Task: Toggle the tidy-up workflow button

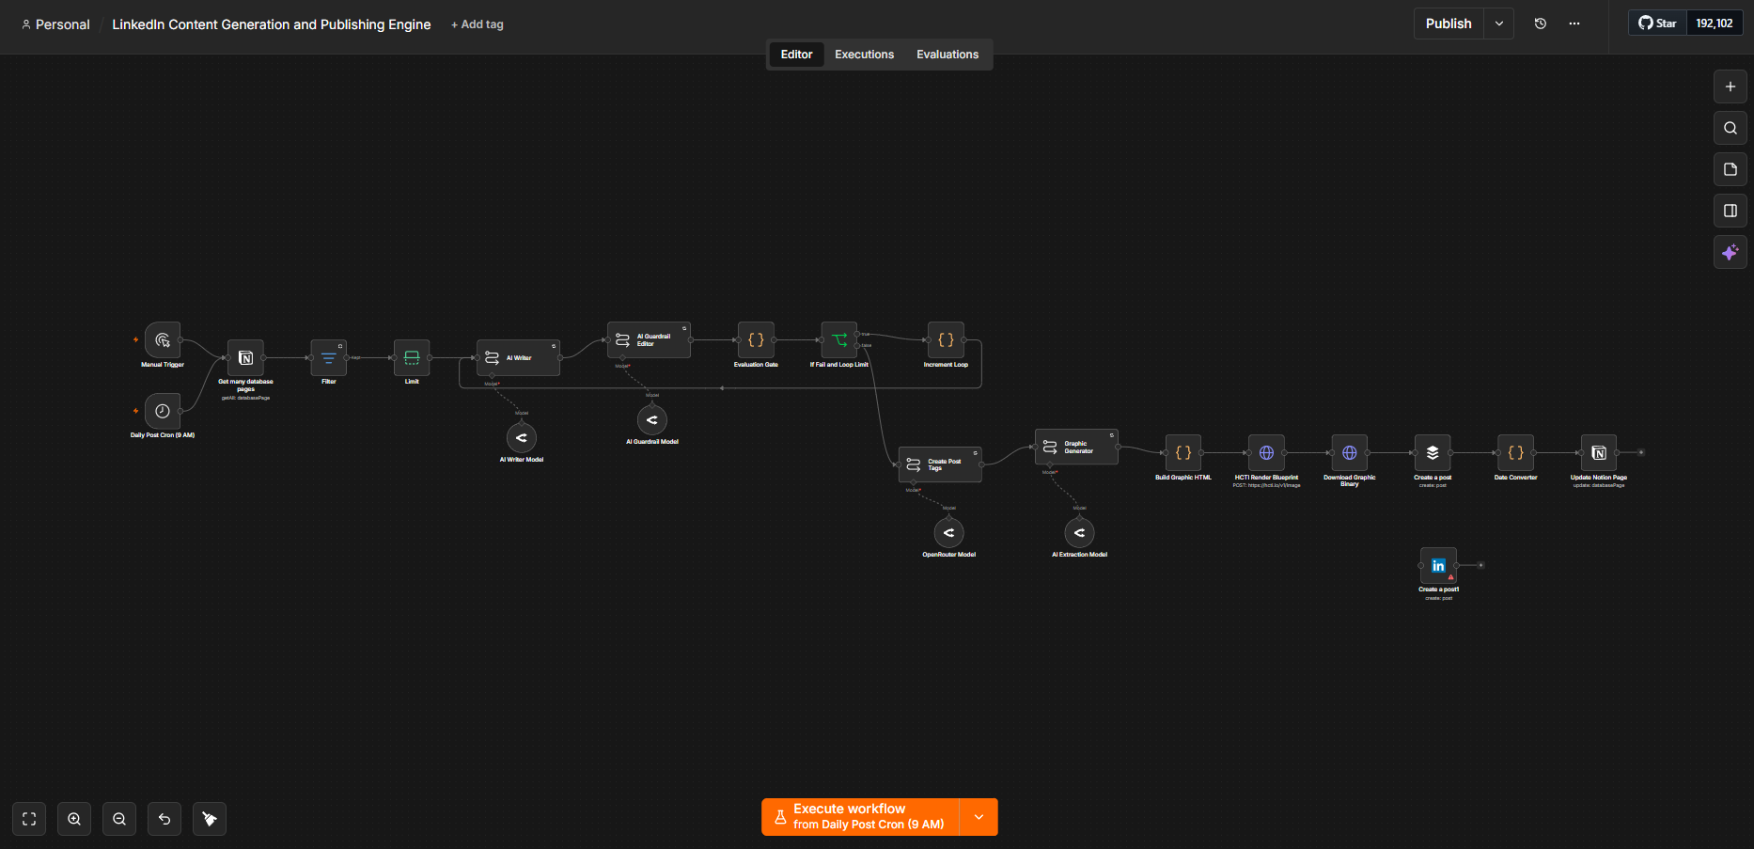Action: pyautogui.click(x=210, y=819)
